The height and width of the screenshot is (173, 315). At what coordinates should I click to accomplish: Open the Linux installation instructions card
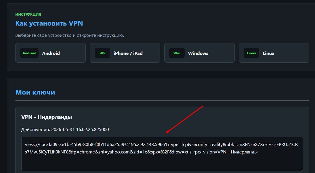274,53
